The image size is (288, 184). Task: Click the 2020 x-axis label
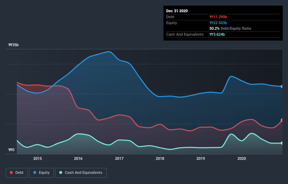click(x=242, y=158)
